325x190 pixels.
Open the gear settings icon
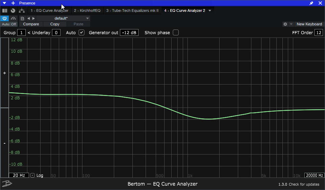pyautogui.click(x=285, y=24)
